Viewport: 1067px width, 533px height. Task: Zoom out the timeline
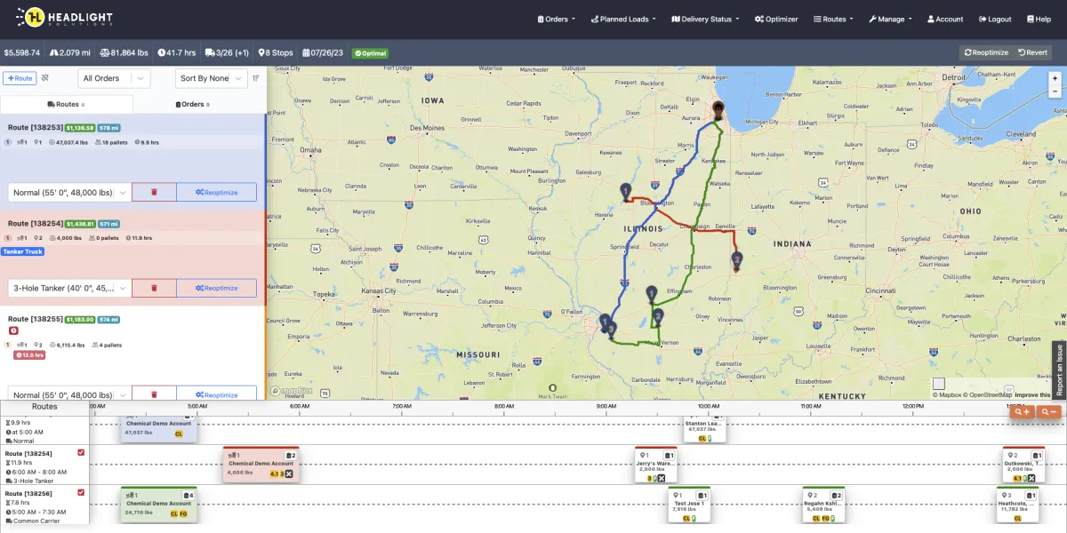pyautogui.click(x=1050, y=412)
